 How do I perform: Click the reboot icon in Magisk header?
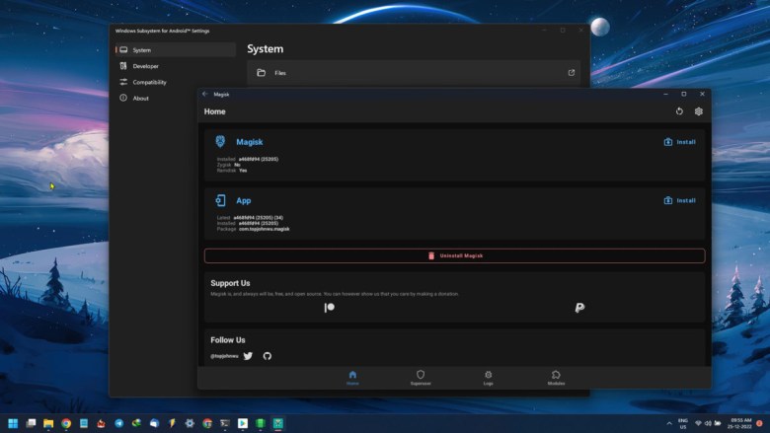click(679, 111)
